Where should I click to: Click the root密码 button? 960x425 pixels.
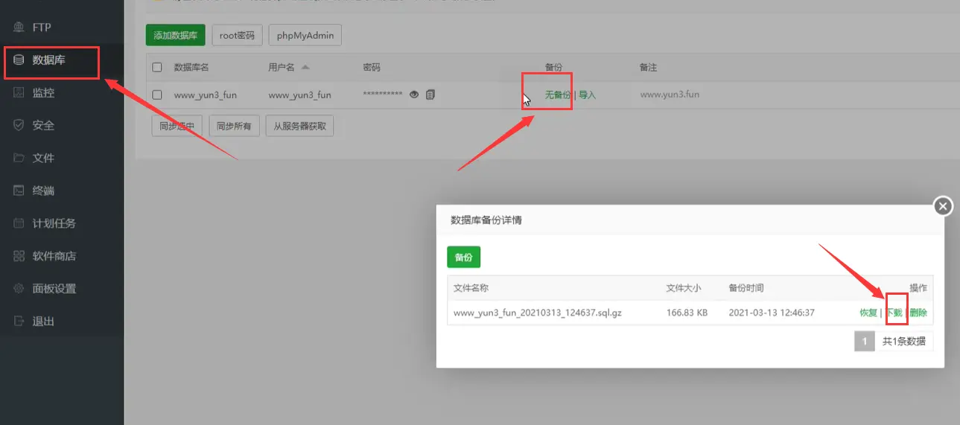point(237,35)
